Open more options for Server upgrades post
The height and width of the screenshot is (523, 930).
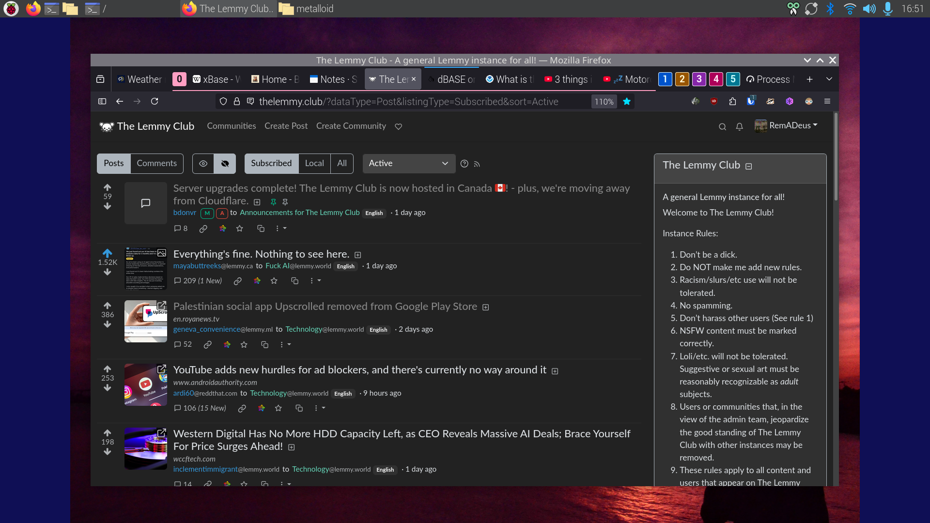coord(281,229)
